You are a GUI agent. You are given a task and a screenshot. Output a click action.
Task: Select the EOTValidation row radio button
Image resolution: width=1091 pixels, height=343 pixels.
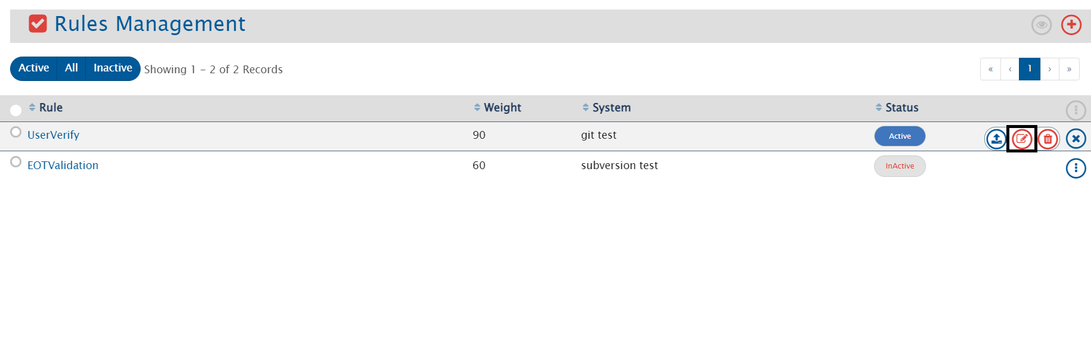coord(16,162)
